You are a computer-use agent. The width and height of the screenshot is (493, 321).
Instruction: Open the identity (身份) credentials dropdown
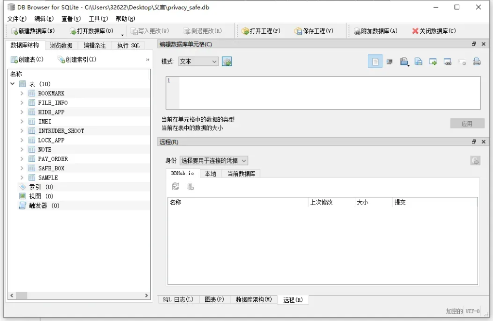click(214, 161)
